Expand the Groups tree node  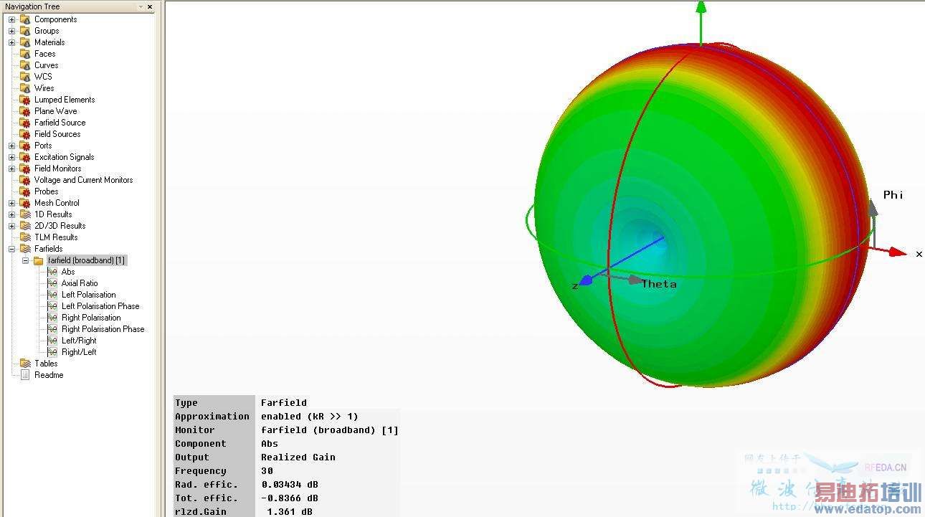tap(11, 31)
